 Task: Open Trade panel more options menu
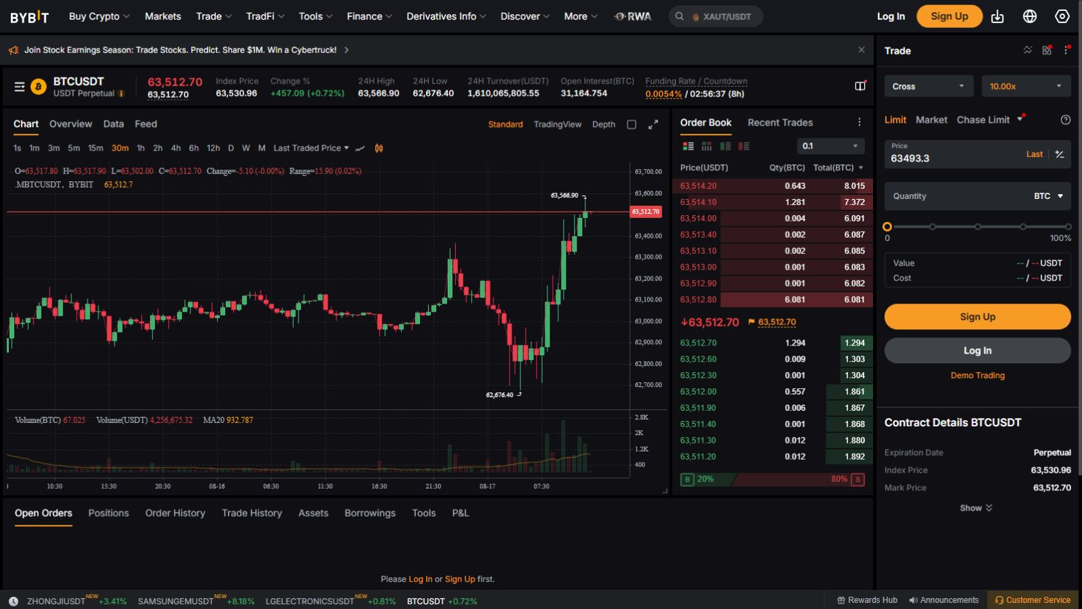click(1066, 50)
